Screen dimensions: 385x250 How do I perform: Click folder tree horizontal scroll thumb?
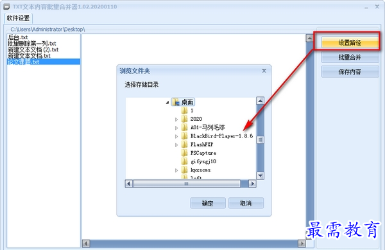click(187, 184)
